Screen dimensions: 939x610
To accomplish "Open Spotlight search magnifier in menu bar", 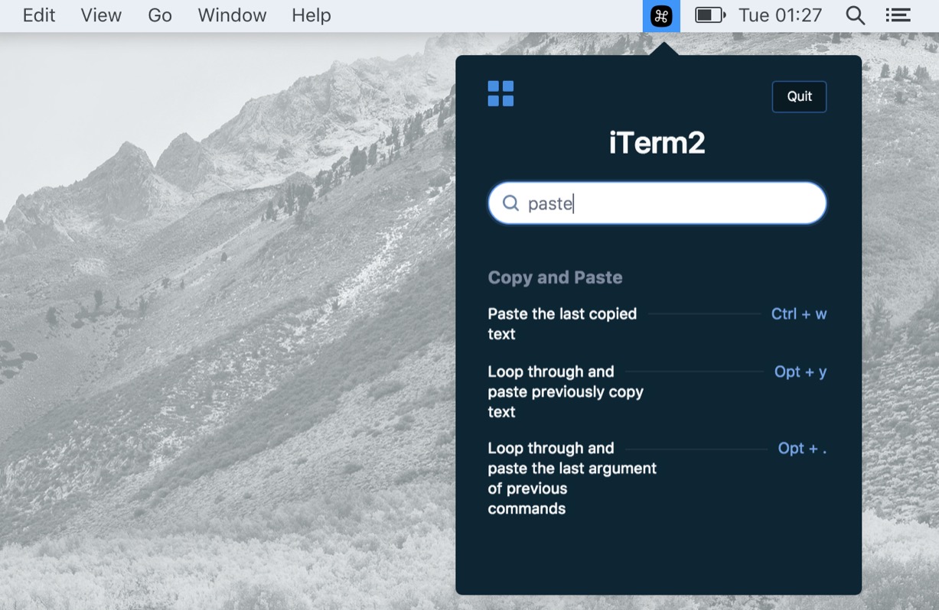I will tap(856, 15).
